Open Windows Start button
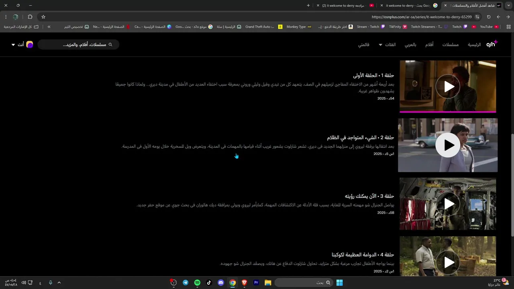Image resolution: width=514 pixels, height=289 pixels. pyautogui.click(x=339, y=283)
